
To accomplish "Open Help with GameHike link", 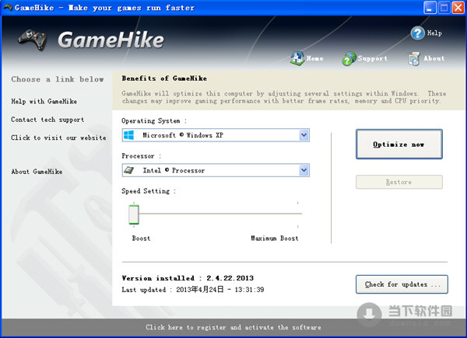I will point(44,101).
